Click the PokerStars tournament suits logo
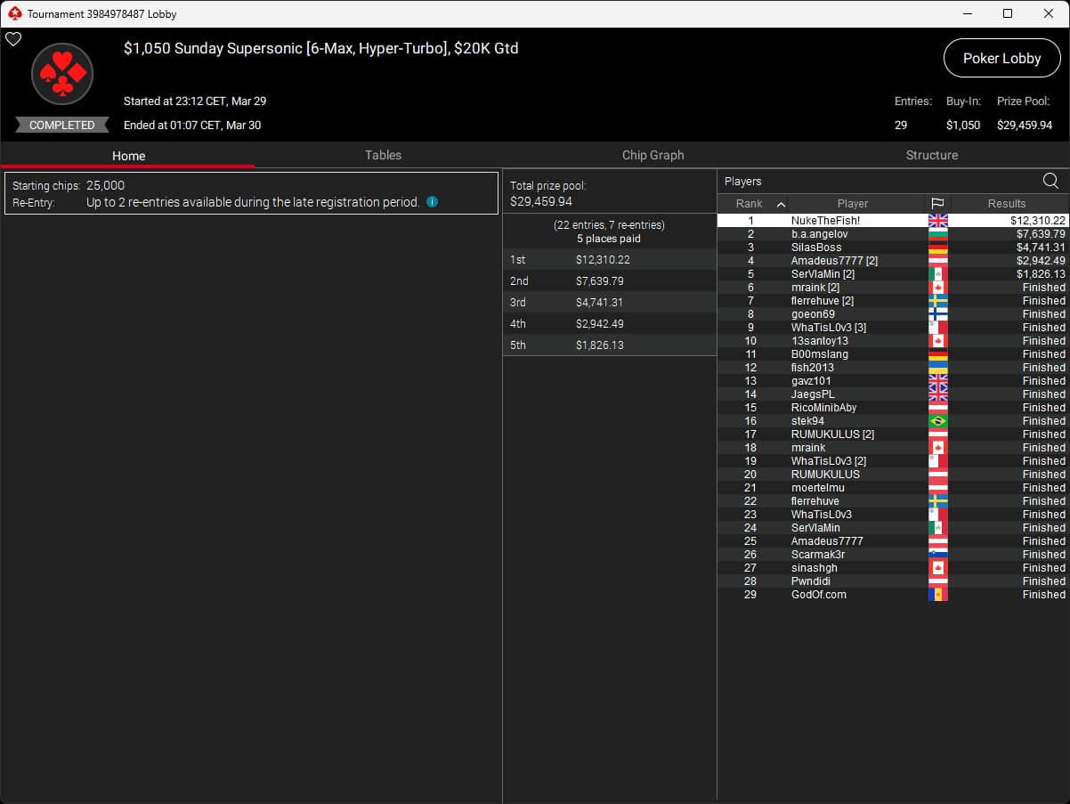 tap(62, 75)
